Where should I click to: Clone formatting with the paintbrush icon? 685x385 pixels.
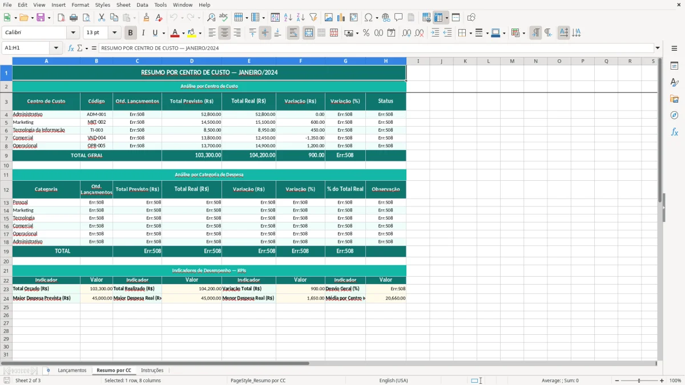pyautogui.click(x=146, y=18)
